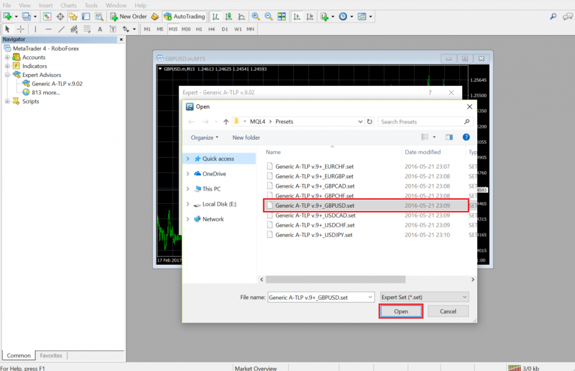Image resolution: width=575 pixels, height=371 pixels.
Task: Open Help via the blue question icon
Action: tap(466, 137)
